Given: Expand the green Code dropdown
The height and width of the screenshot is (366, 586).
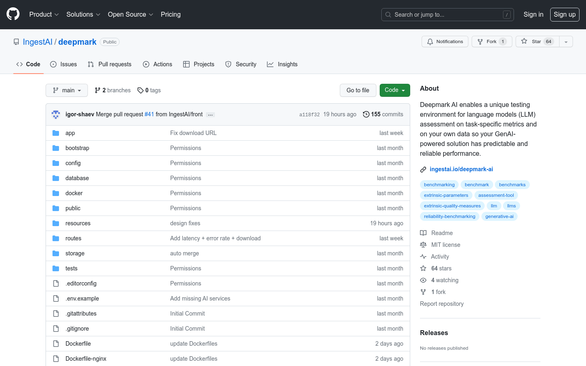Looking at the screenshot, I should coord(394,90).
